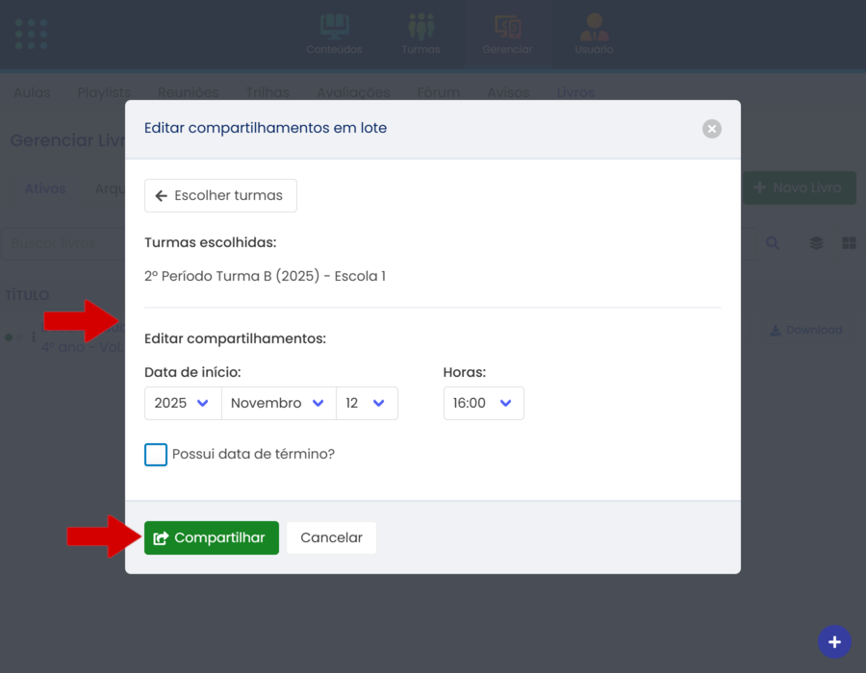Enable 'Possui data de término?' checkbox
The image size is (866, 673).
click(156, 454)
